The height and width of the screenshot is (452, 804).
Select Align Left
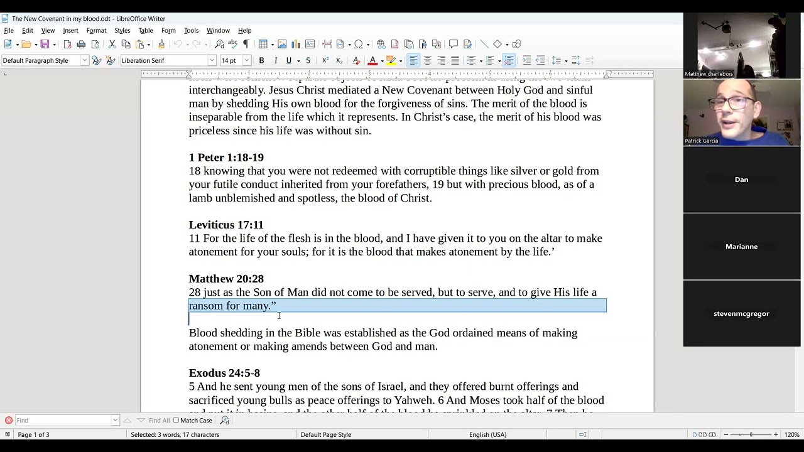tap(413, 60)
